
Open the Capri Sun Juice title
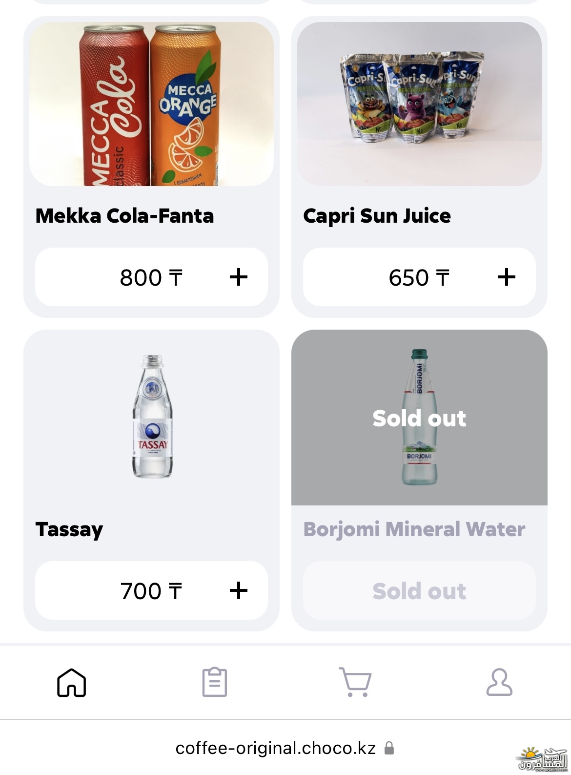[377, 216]
